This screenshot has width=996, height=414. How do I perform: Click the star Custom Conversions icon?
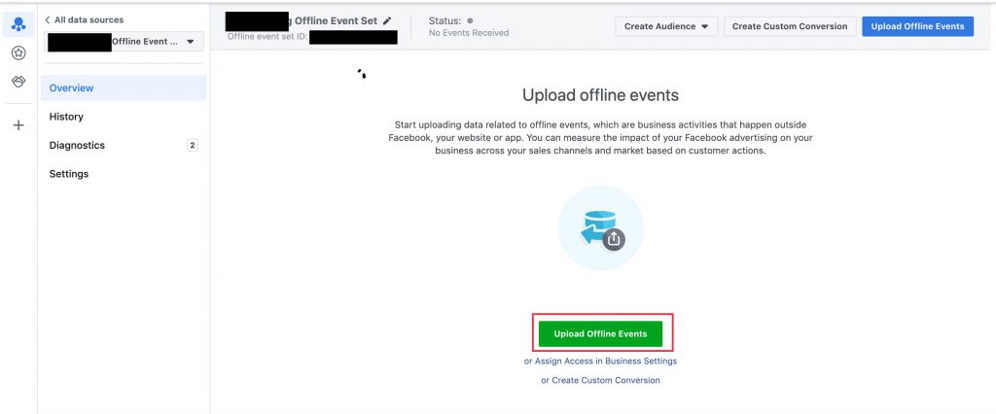(x=18, y=53)
